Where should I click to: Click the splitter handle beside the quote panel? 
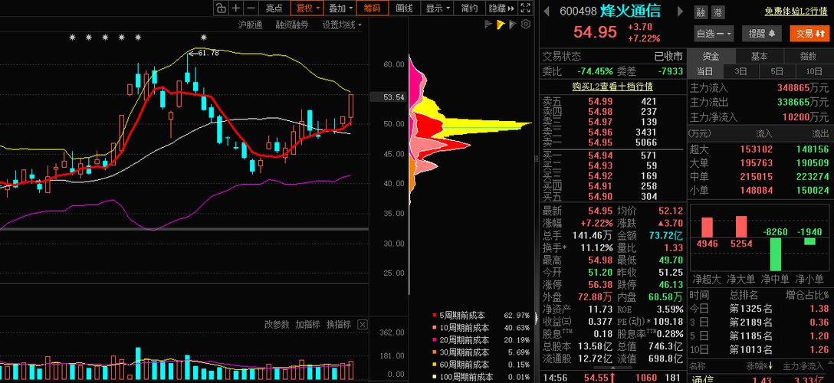[536, 158]
